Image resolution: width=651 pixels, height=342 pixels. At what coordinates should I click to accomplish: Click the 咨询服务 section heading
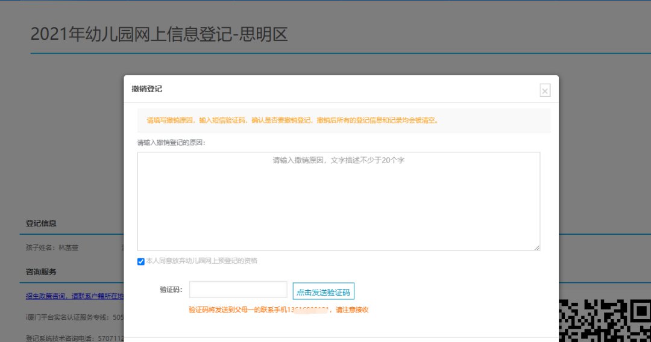click(x=41, y=272)
